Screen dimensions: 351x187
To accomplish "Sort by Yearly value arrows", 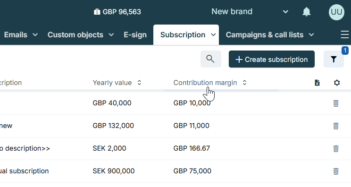I will 139,83.
